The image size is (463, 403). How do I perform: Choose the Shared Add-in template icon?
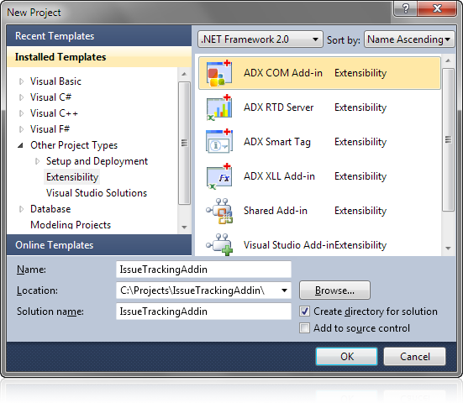[x=219, y=211]
